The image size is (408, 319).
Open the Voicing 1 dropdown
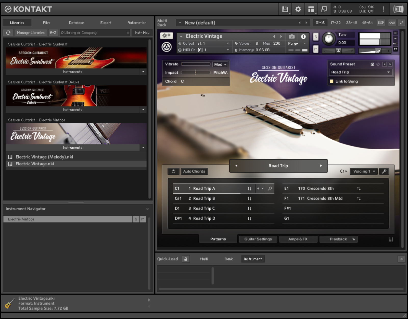364,171
